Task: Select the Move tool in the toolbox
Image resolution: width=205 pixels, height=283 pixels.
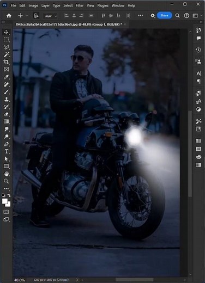Action: click(6, 32)
